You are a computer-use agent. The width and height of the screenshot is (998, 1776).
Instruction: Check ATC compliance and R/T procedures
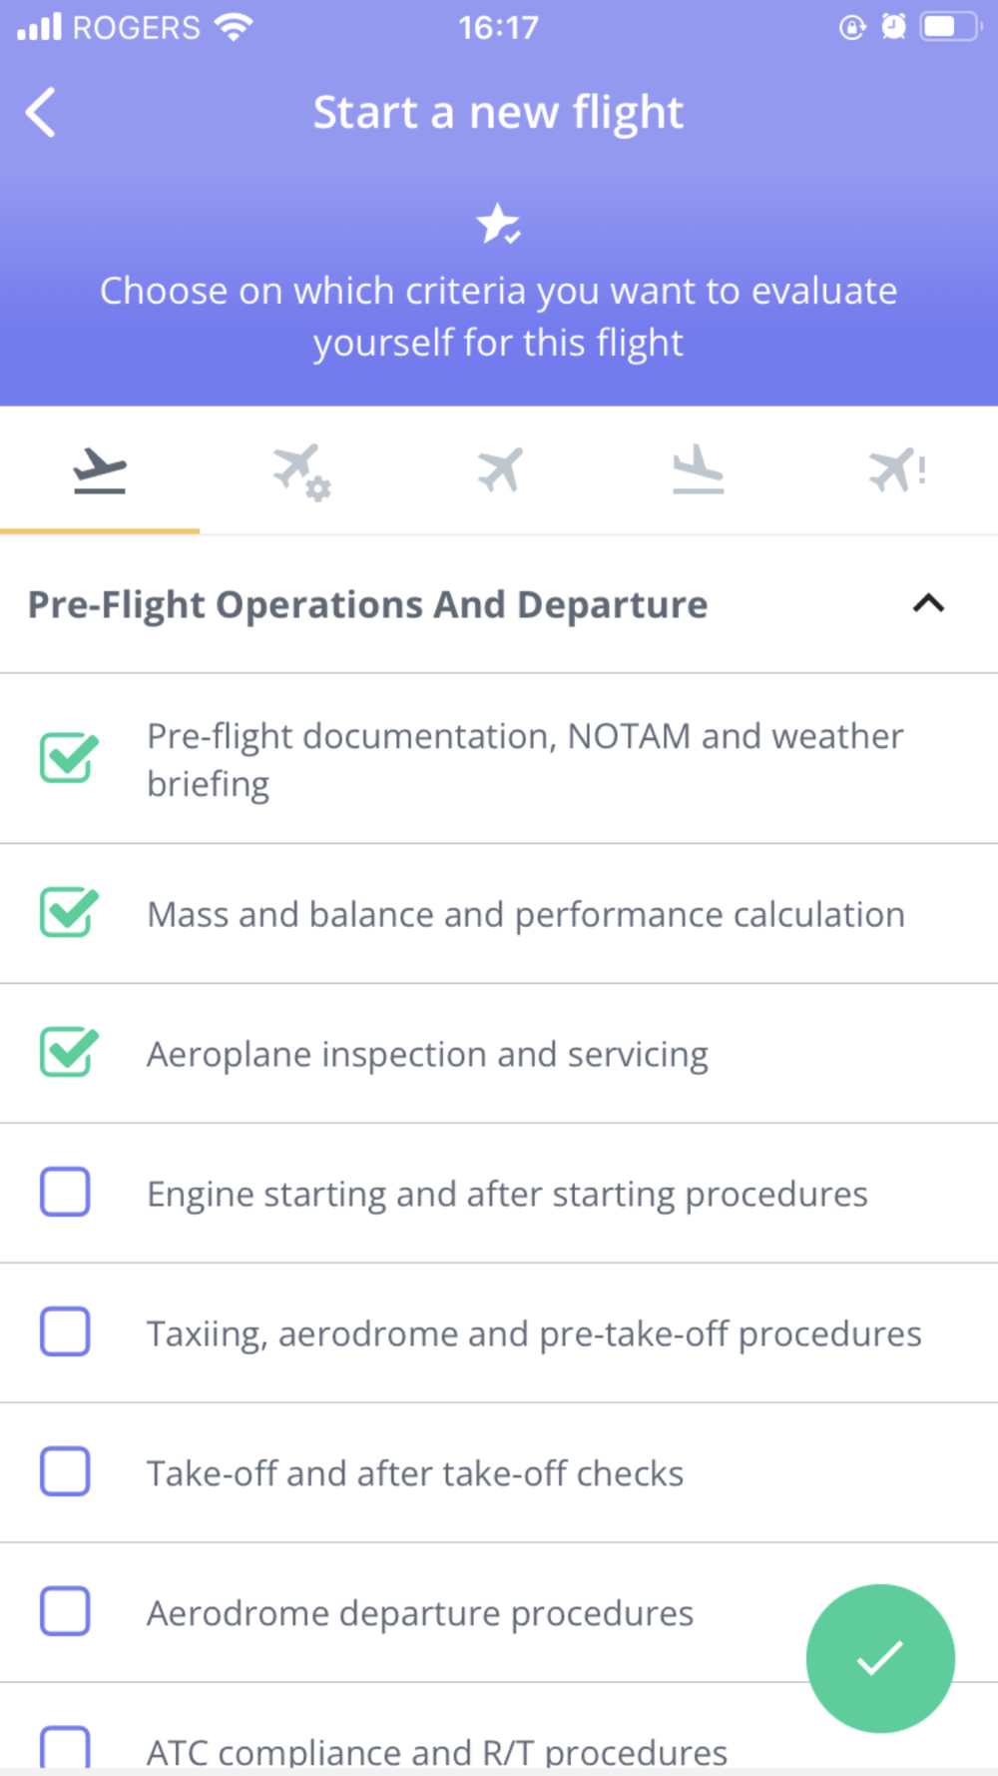tap(65, 1748)
